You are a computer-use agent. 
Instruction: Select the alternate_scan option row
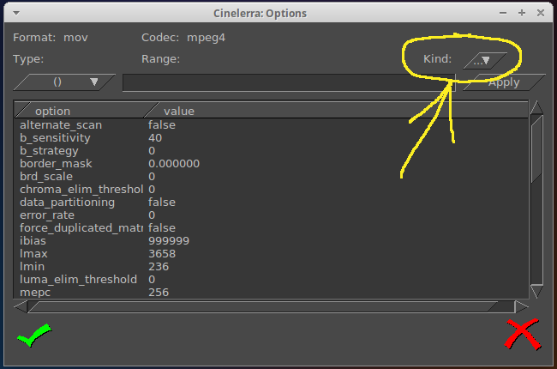point(60,125)
